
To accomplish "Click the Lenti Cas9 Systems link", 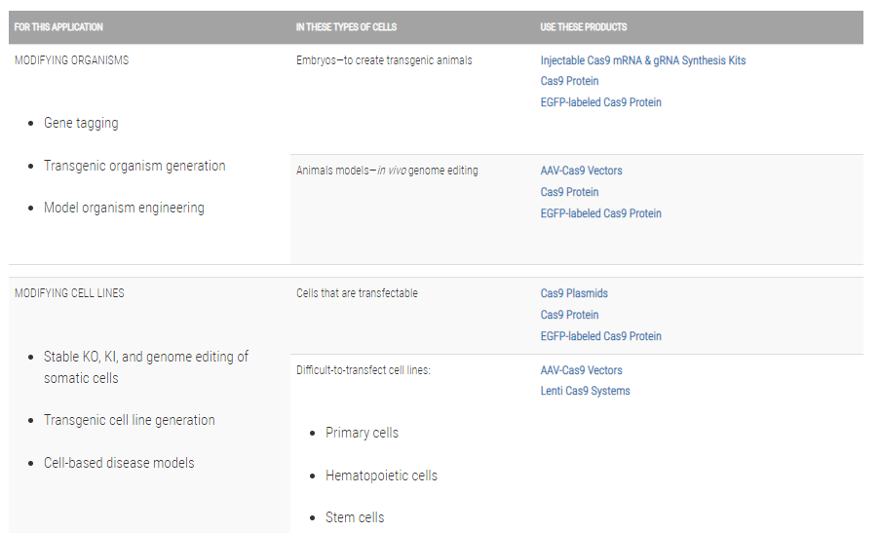I will click(x=585, y=391).
